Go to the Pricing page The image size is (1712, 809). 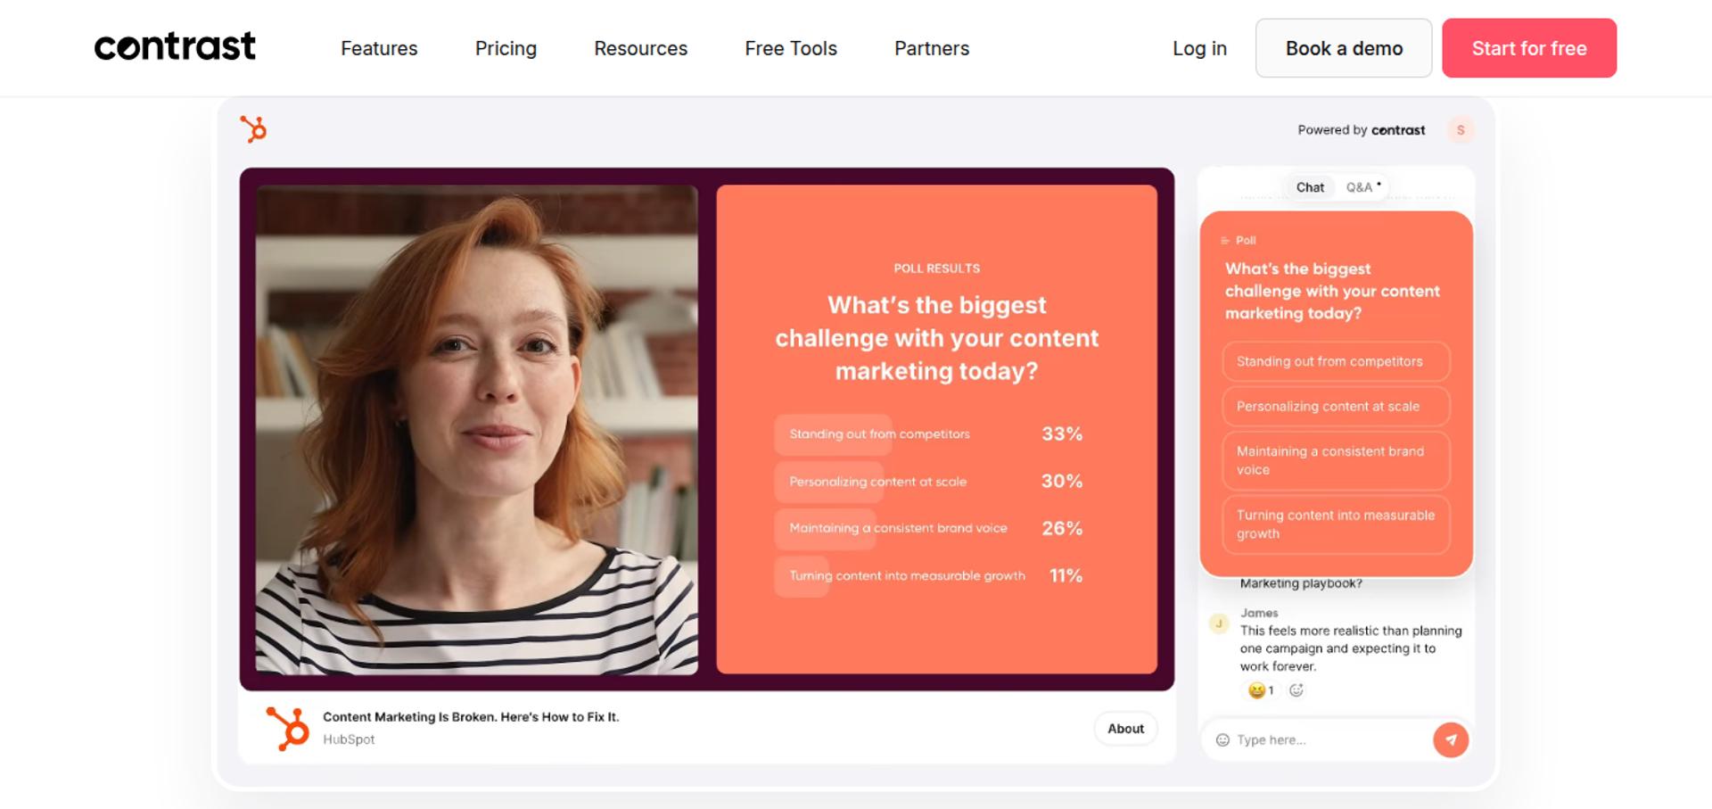coord(506,48)
